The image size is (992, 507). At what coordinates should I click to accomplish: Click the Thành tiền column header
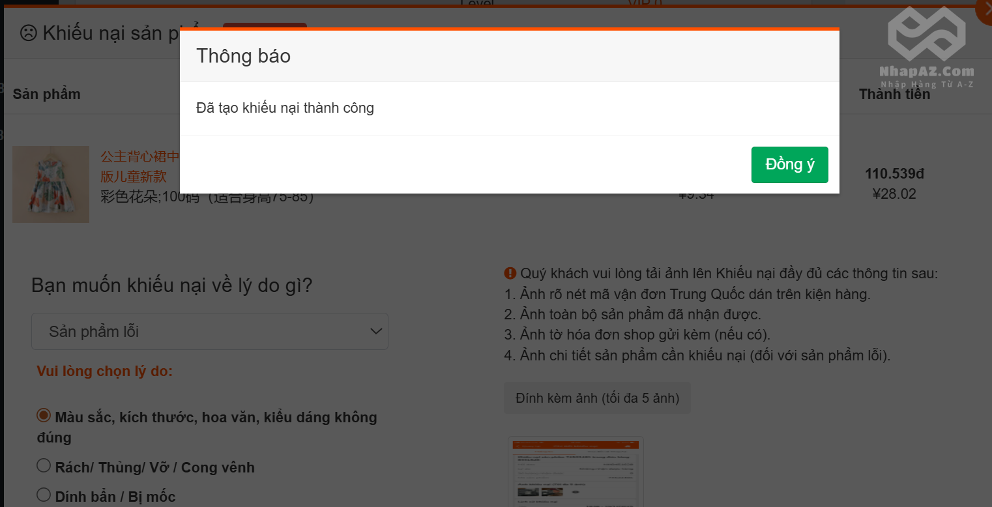pos(894,94)
